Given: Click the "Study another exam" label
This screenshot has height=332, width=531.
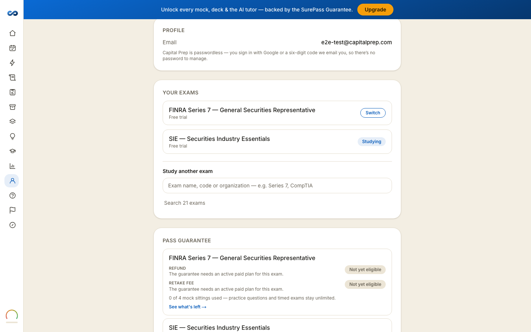Looking at the screenshot, I should tap(188, 171).
